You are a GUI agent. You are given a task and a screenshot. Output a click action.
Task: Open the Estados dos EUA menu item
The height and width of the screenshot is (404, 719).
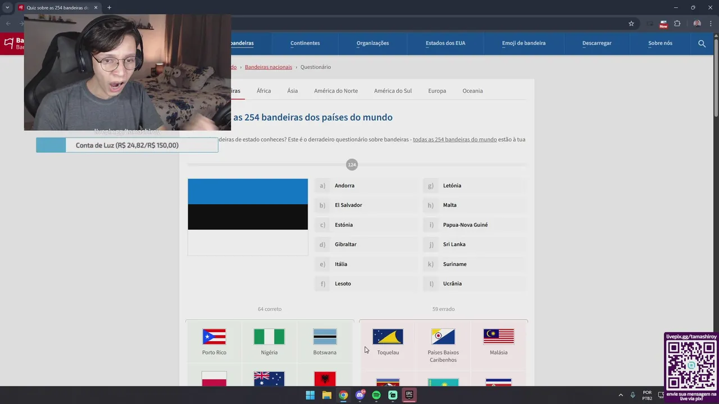pos(445,43)
